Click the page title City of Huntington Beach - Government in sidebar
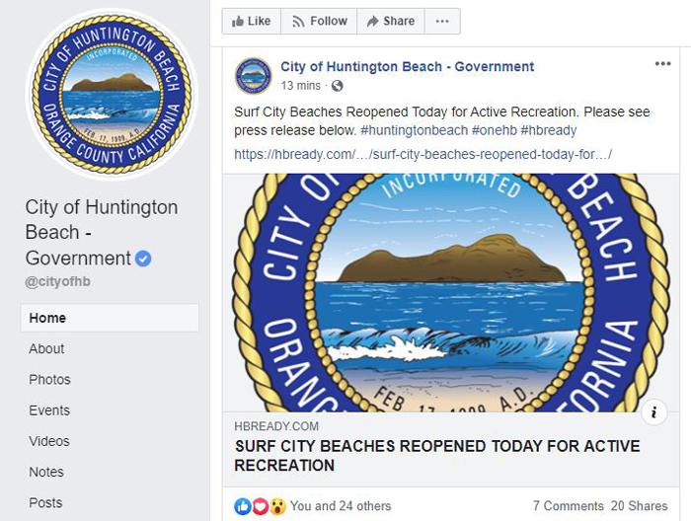 (102, 233)
